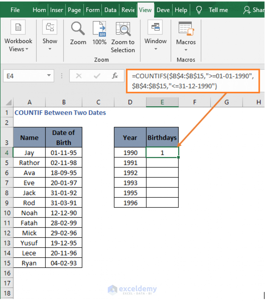Viewport: 265px width, 301px height.
Task: Select the date cell 12-12-90
Action: tap(64, 213)
